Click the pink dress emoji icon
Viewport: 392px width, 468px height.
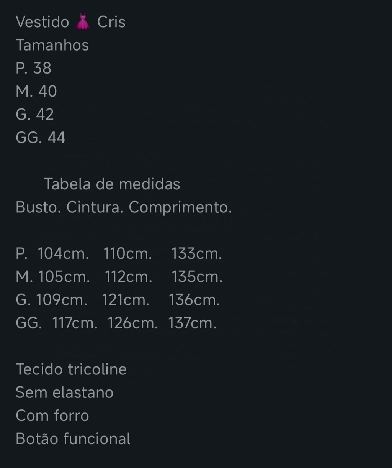[x=83, y=22]
